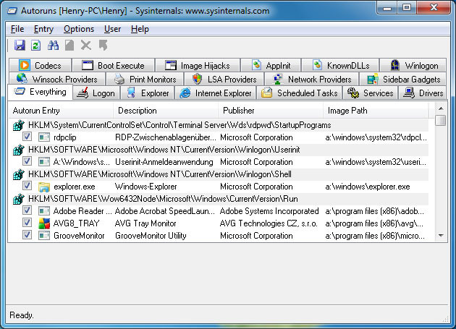Select 'a:\windows\explorer.exe' image path

pos(368,187)
